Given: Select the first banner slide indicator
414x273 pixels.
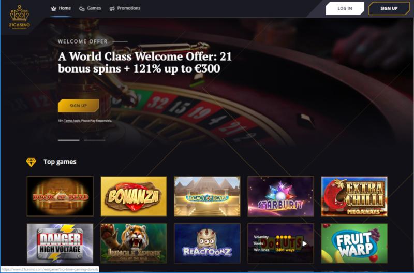Looking at the screenshot, I should (x=69, y=140).
